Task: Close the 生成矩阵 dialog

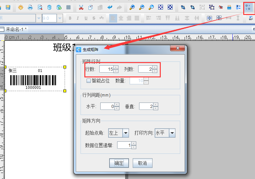Action: click(x=178, y=48)
